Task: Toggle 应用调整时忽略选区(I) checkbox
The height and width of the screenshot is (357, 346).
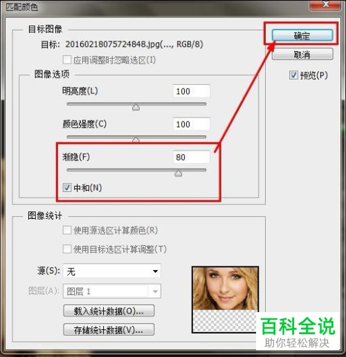Action: pyautogui.click(x=66, y=60)
